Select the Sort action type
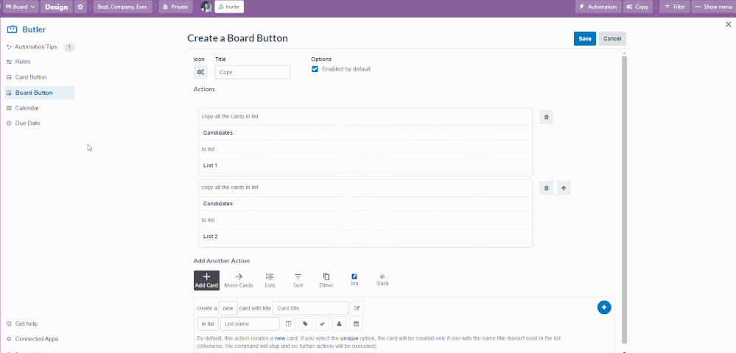 [x=298, y=280]
